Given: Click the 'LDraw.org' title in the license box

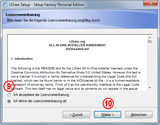Looking at the screenshot, I should pos(77,42).
